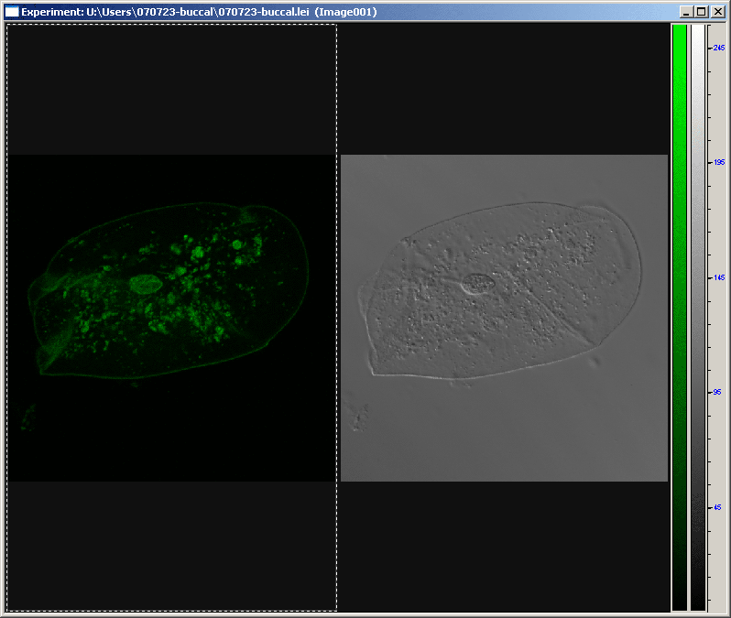Minimize the experiment image window
The height and width of the screenshot is (618, 731).
pyautogui.click(x=685, y=12)
